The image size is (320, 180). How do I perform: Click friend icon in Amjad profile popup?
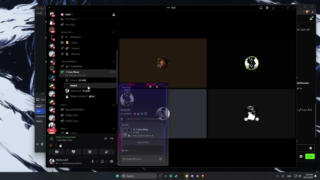coord(157,86)
